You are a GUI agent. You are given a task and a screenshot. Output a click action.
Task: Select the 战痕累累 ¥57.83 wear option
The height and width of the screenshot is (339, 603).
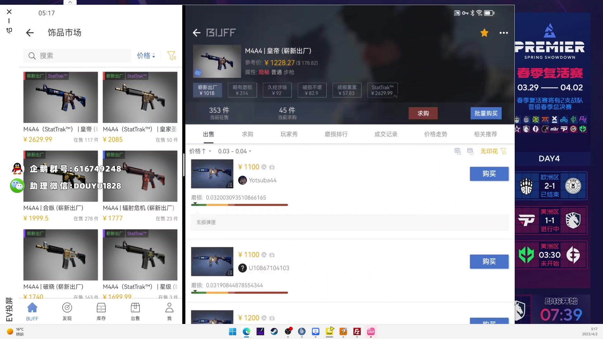click(347, 90)
